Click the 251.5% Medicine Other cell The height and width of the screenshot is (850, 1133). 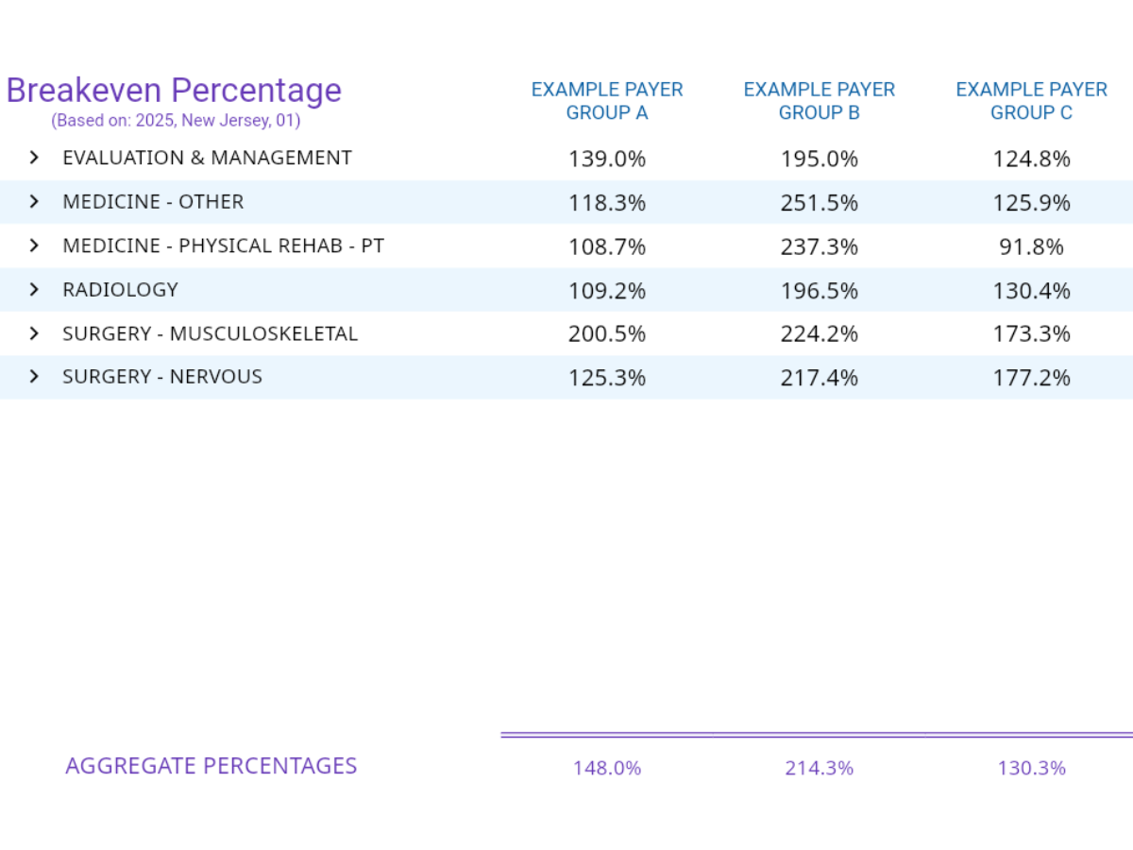(820, 202)
